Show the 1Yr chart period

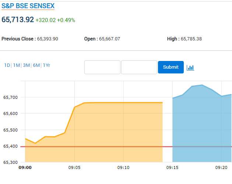(x=46, y=65)
